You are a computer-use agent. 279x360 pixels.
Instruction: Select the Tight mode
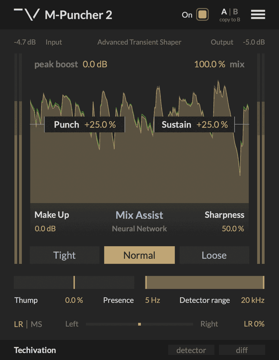(65, 255)
